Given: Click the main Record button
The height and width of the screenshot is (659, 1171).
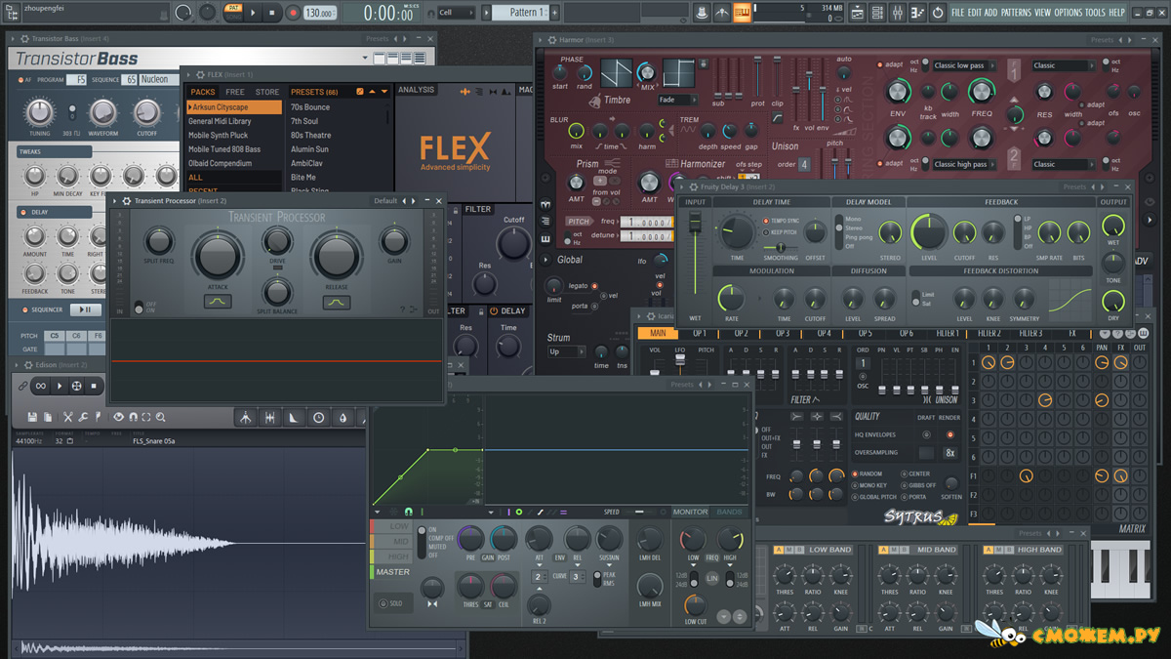Looking at the screenshot, I should [294, 13].
